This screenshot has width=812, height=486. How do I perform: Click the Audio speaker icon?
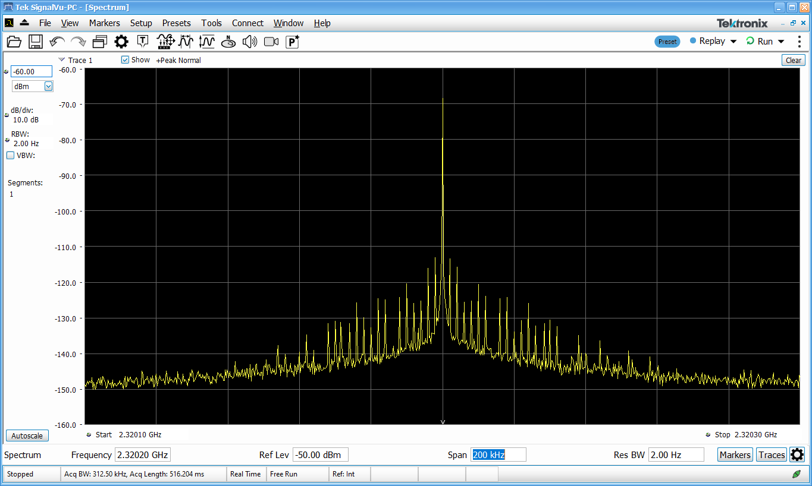pyautogui.click(x=250, y=42)
